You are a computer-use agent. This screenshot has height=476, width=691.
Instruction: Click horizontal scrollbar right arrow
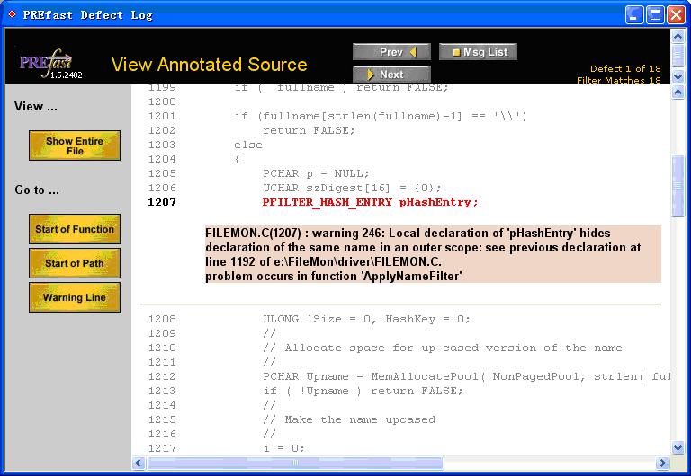click(x=662, y=463)
